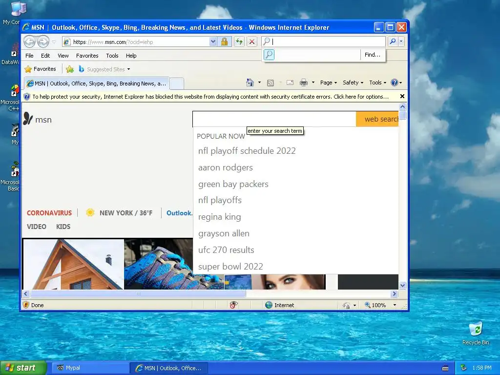Select suggestion ufc 270 results
Screen dimensions: 500x375
point(226,250)
